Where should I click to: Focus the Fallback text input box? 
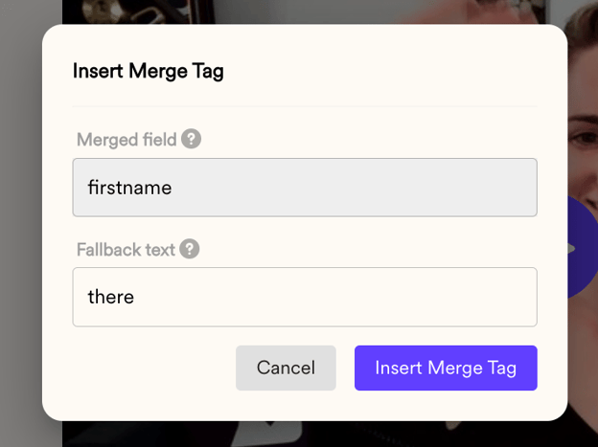[305, 297]
